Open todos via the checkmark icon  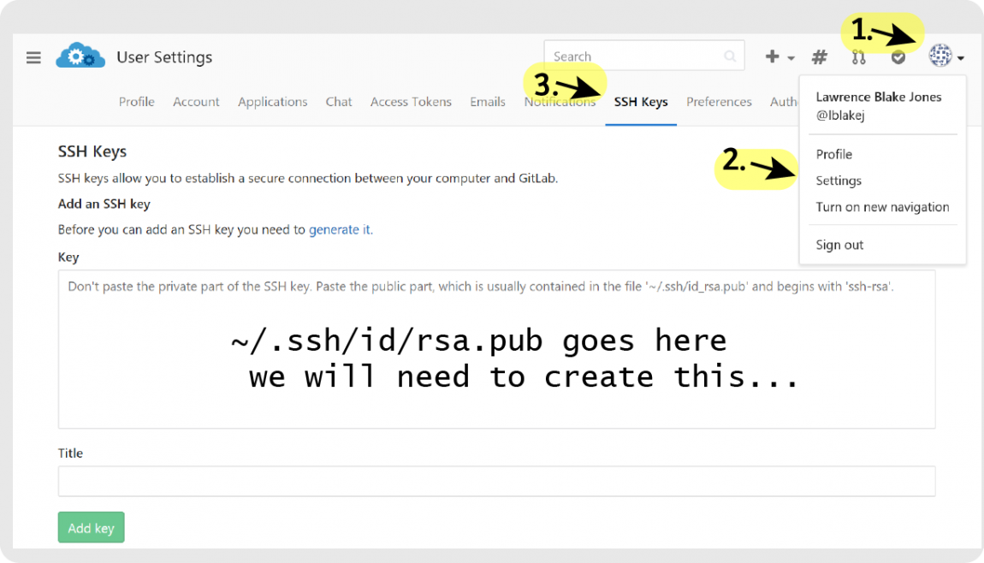pos(898,57)
